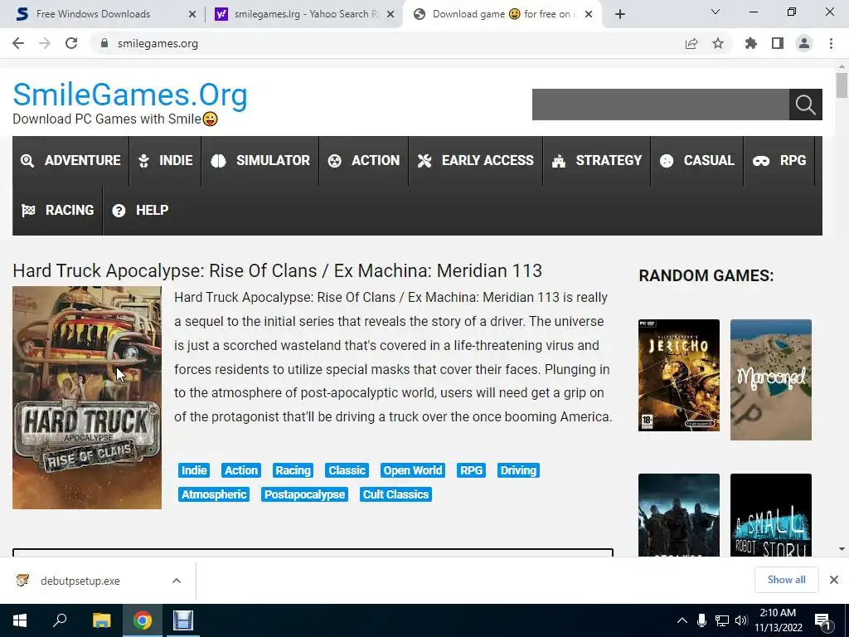Open File Explorer from taskbar
849x637 pixels.
point(101,620)
